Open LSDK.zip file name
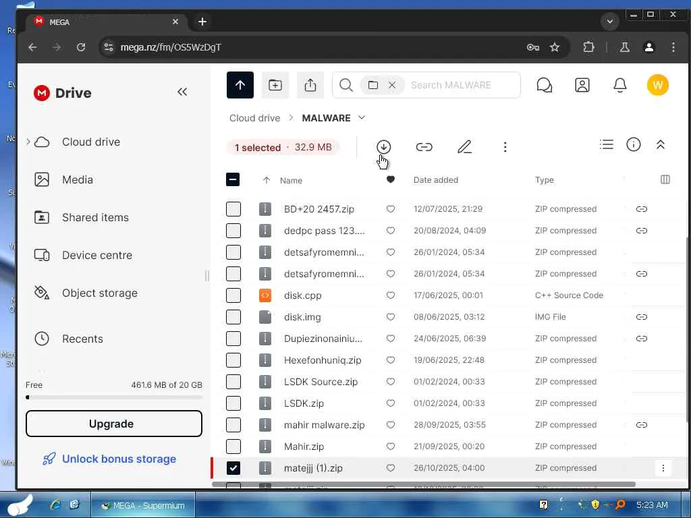Viewport: 691px width, 518px height. point(304,403)
